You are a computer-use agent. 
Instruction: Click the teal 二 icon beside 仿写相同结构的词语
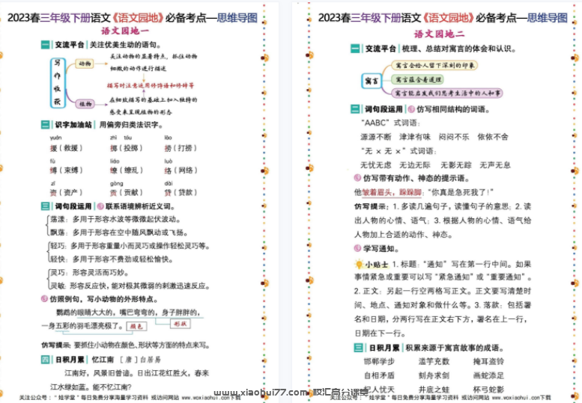pos(355,109)
